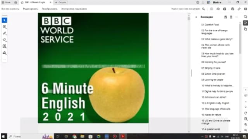Select bookmark 11 Digital help for blind people
Image resolution: width=248 pixels, height=139 pixels.
click(217, 91)
